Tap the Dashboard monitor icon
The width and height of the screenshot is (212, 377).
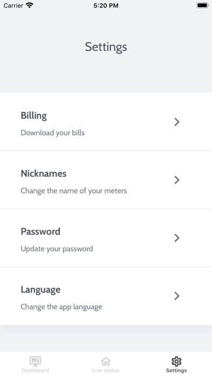pyautogui.click(x=35, y=361)
